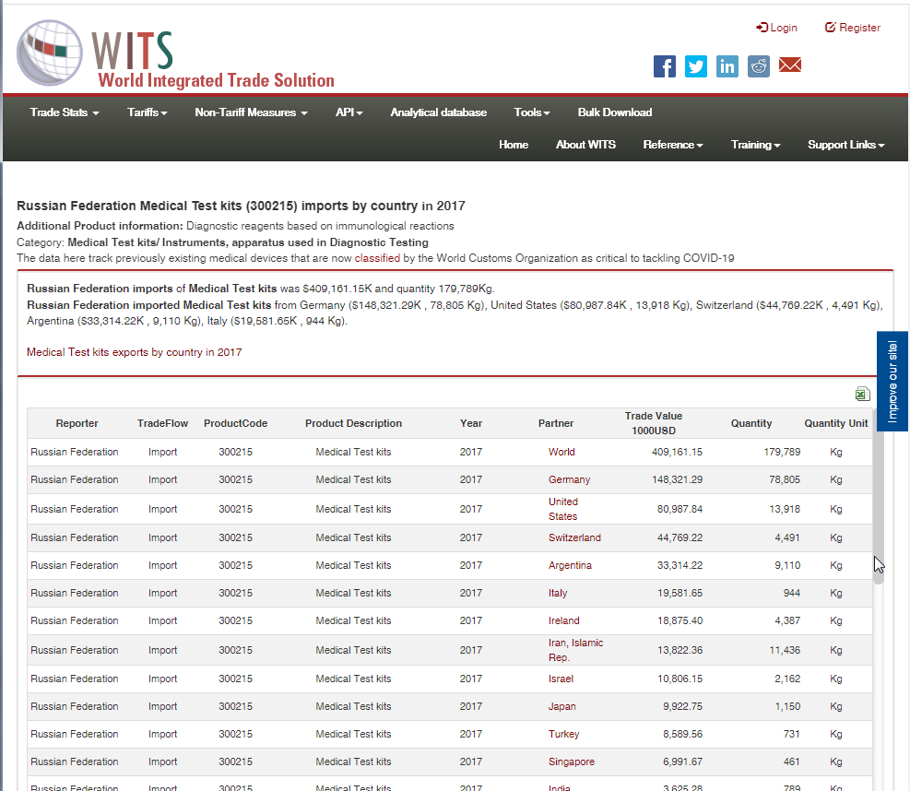Expand the Trade Stats dropdown menu
910x791 pixels.
[65, 112]
